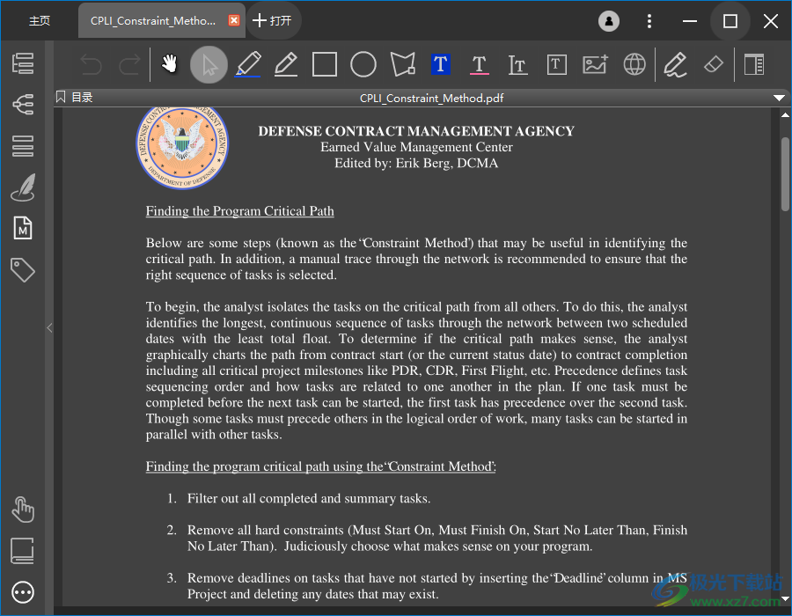
Task: Choose the highlighter pen tool
Action: pyautogui.click(x=248, y=64)
